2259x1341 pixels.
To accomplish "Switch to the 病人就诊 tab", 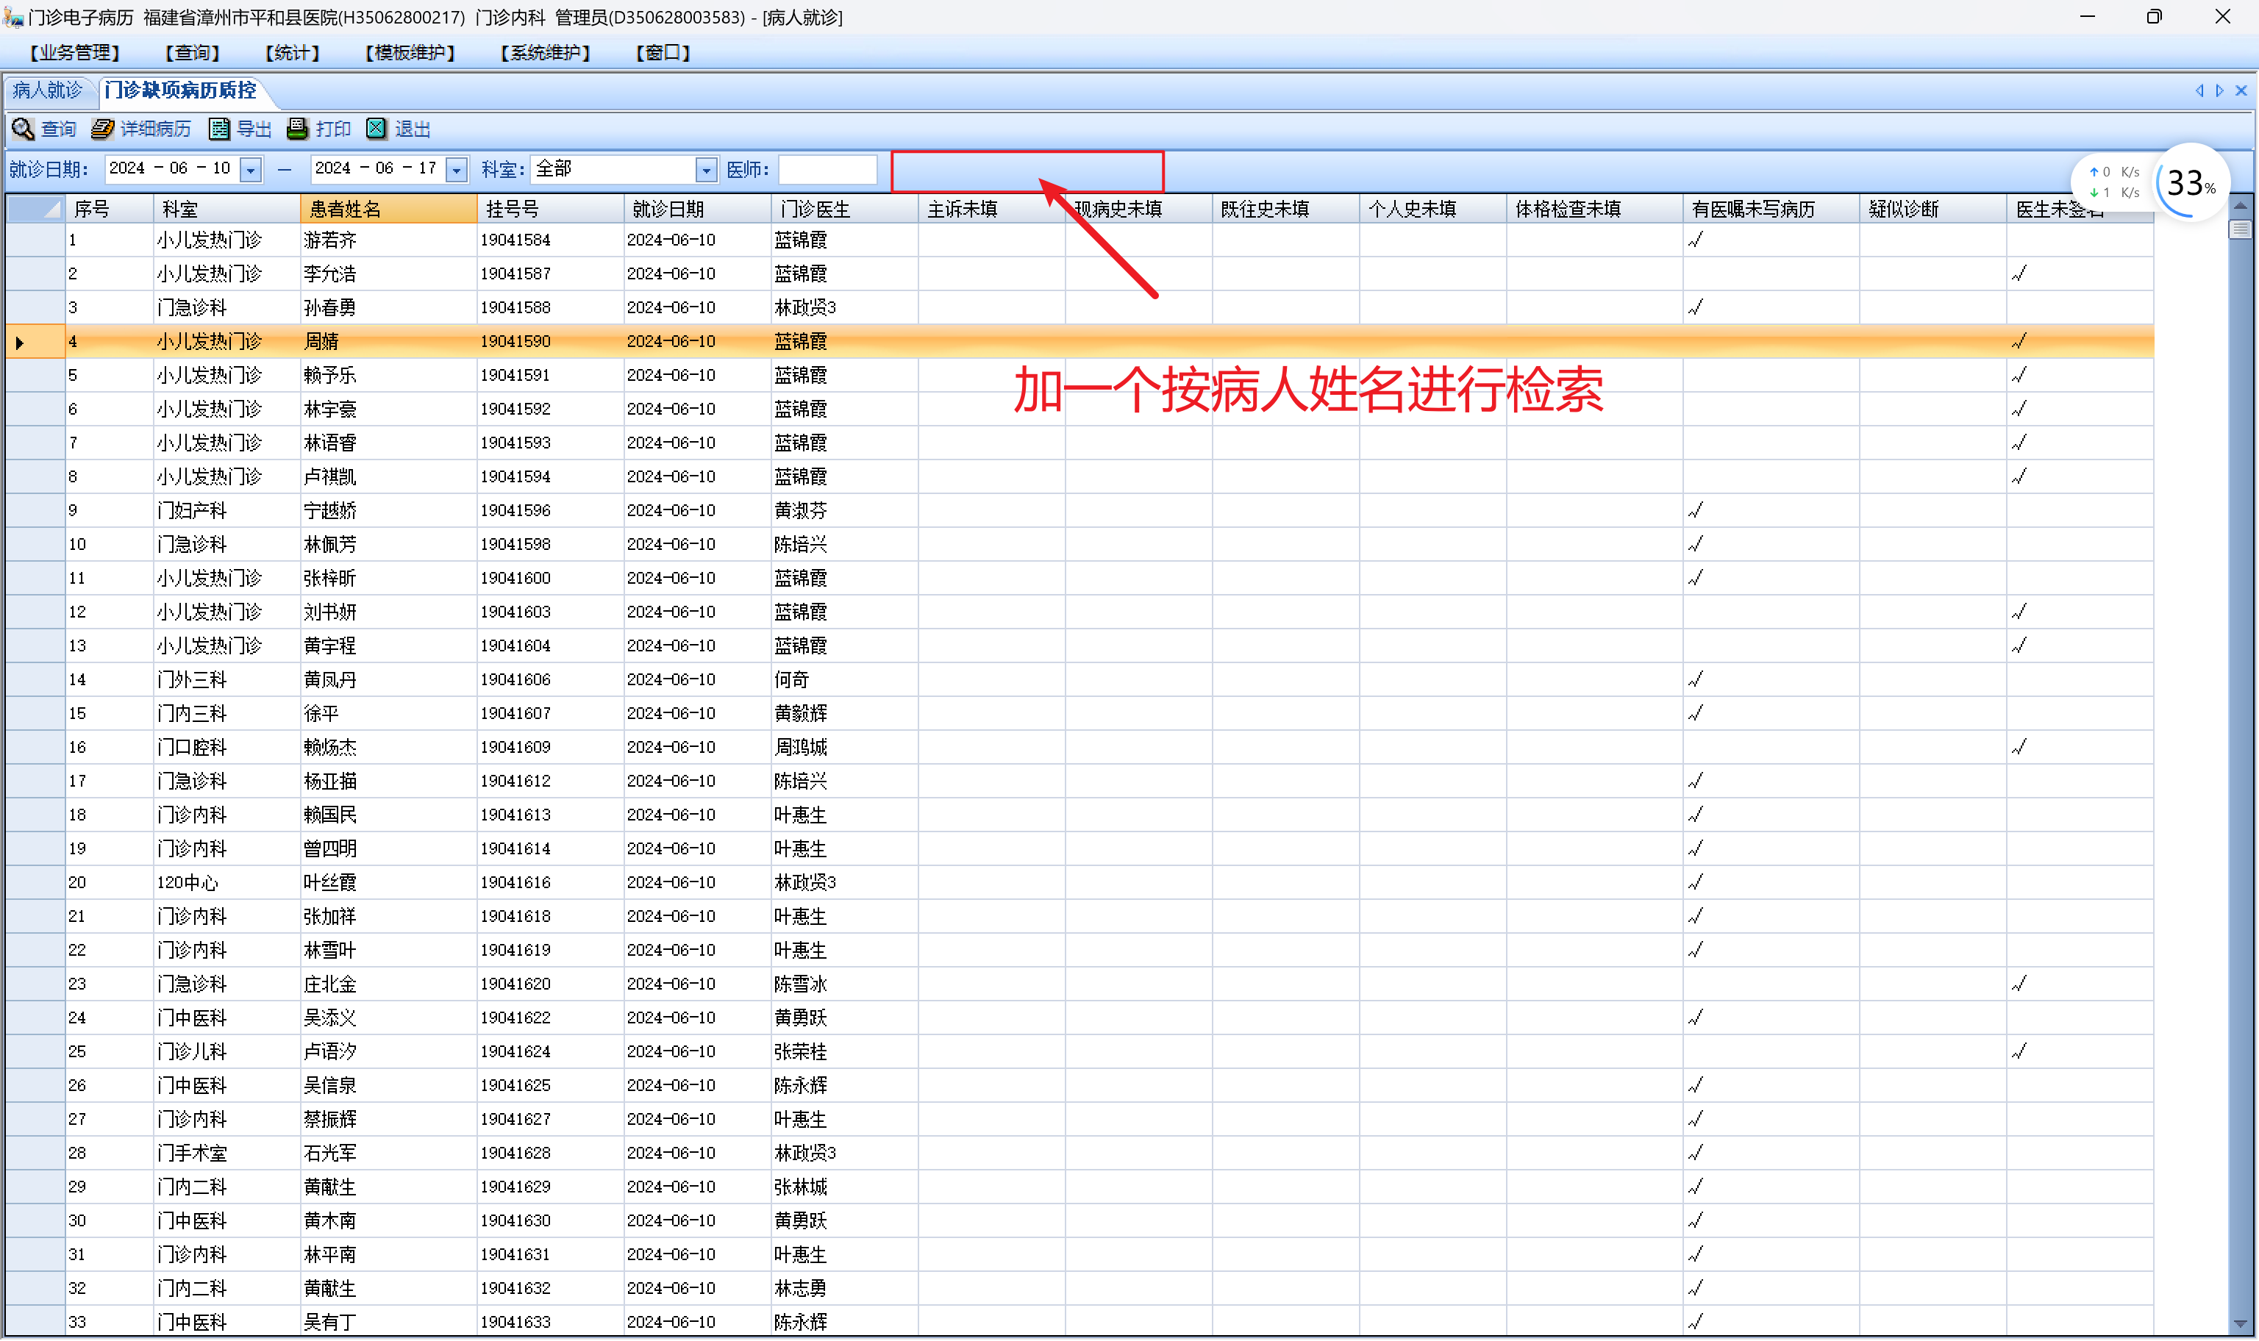I will [x=47, y=90].
